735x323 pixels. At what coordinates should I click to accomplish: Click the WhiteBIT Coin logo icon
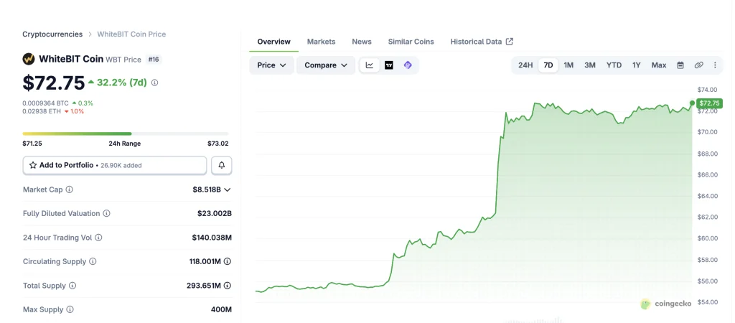pyautogui.click(x=29, y=59)
